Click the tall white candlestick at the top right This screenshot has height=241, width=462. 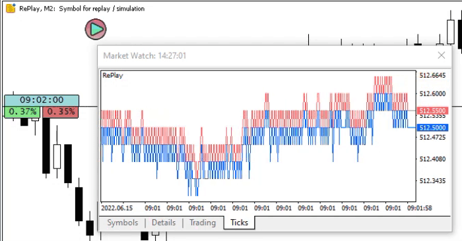pos(451,32)
